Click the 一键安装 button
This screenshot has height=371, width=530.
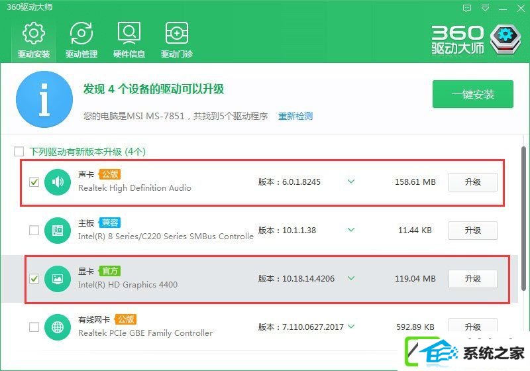coord(473,94)
